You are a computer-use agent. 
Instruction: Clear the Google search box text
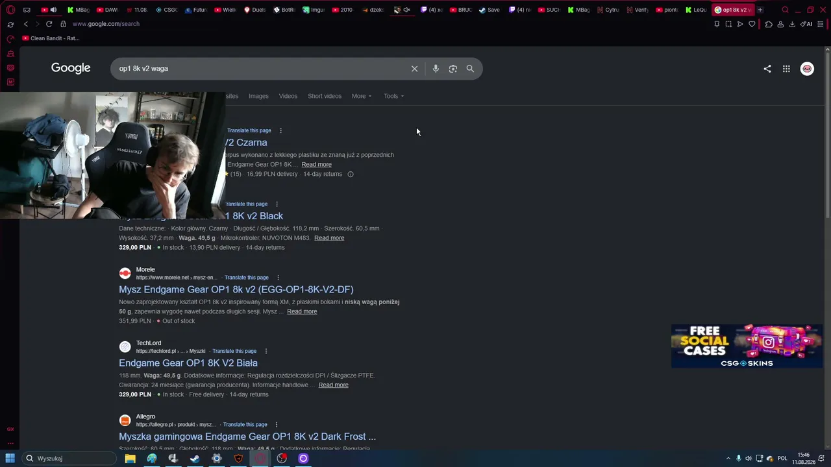click(414, 69)
